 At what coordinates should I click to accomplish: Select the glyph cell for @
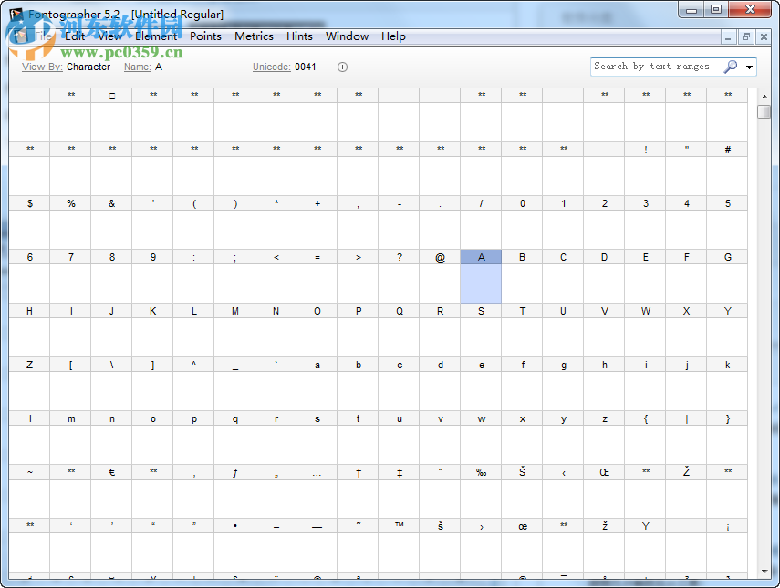(x=440, y=276)
